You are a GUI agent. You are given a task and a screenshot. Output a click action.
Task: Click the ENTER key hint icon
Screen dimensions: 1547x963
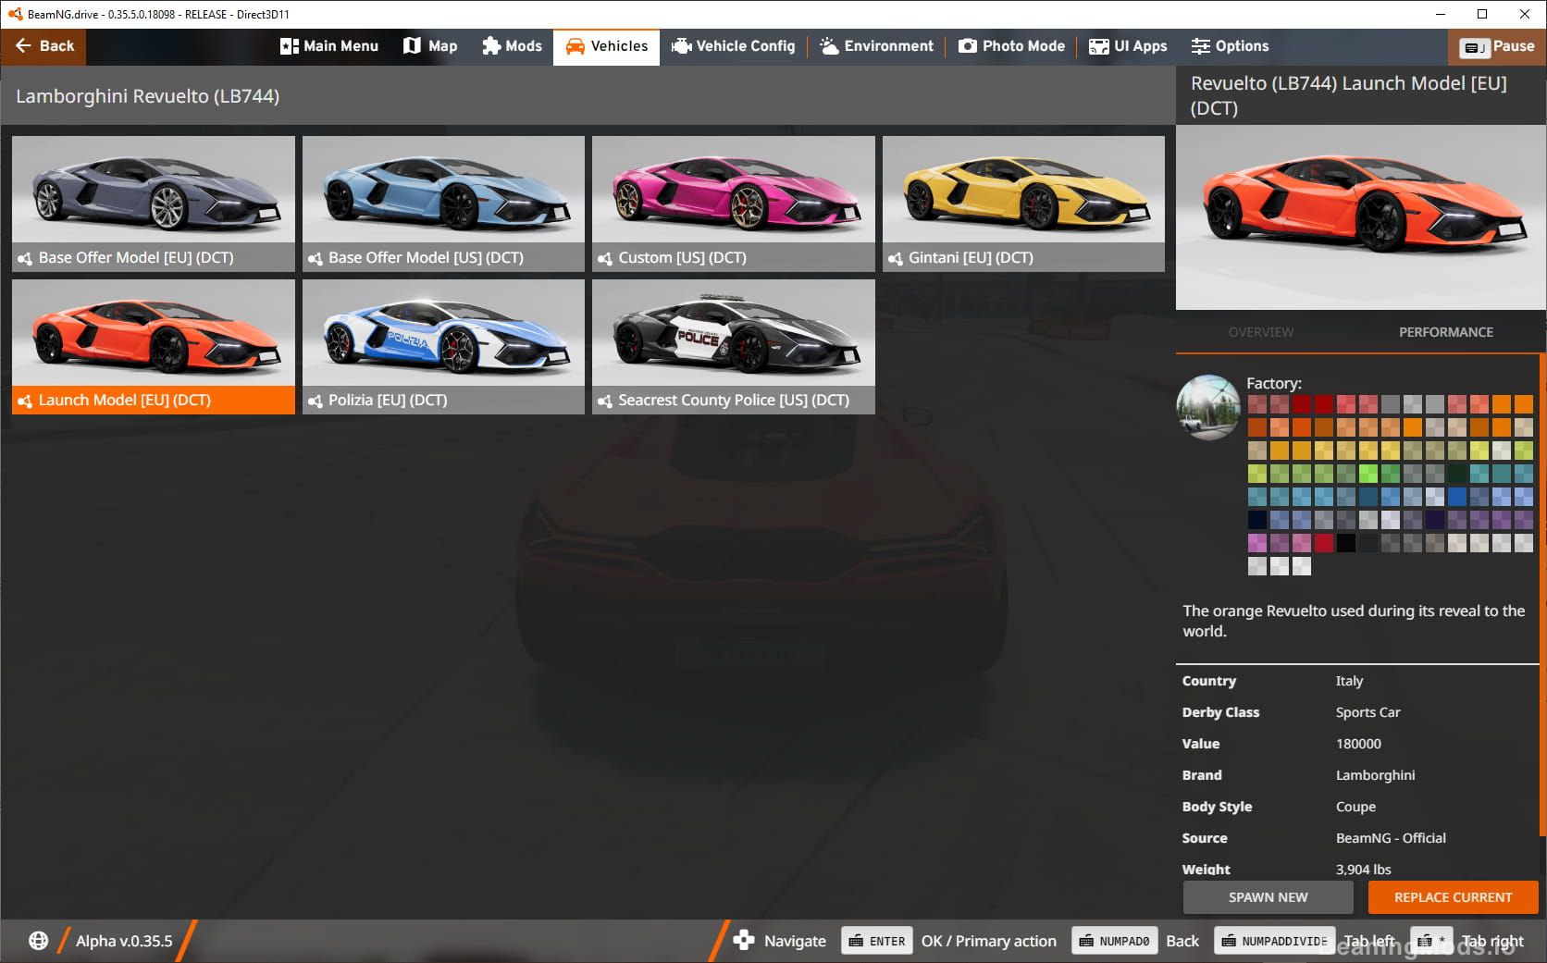[877, 941]
